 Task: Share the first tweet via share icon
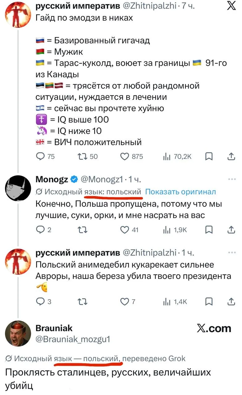click(x=231, y=157)
